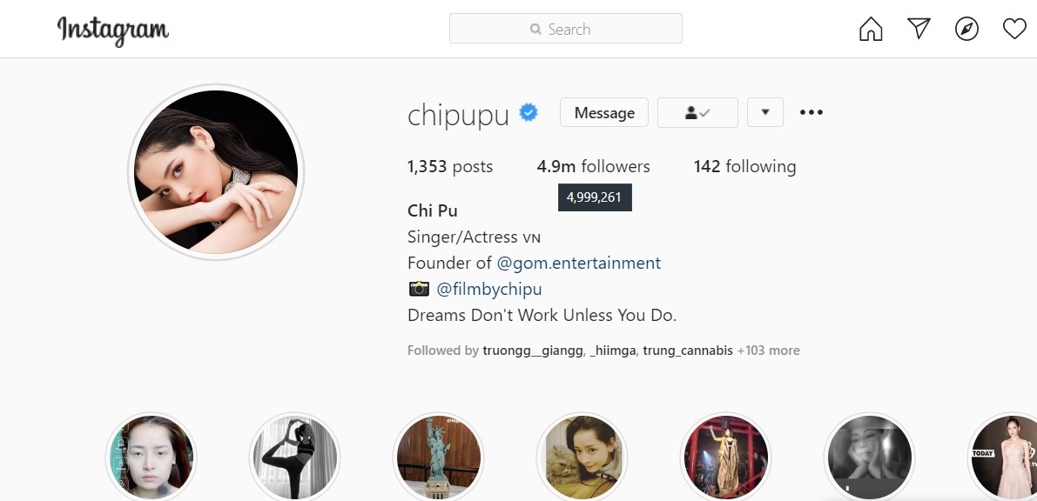Open the Statue of Liberty story highlight
Screen dimensions: 1037x501
(439, 458)
